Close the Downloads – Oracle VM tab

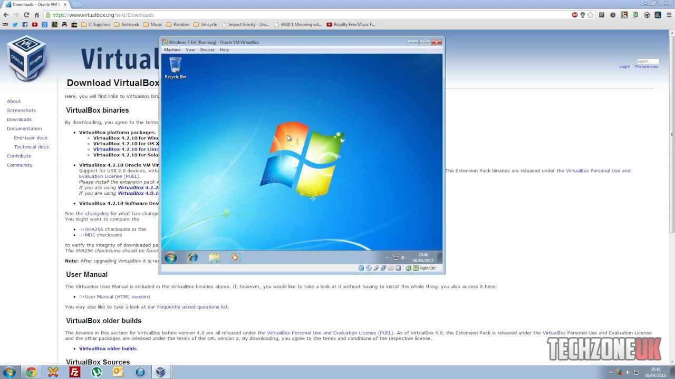65,5
